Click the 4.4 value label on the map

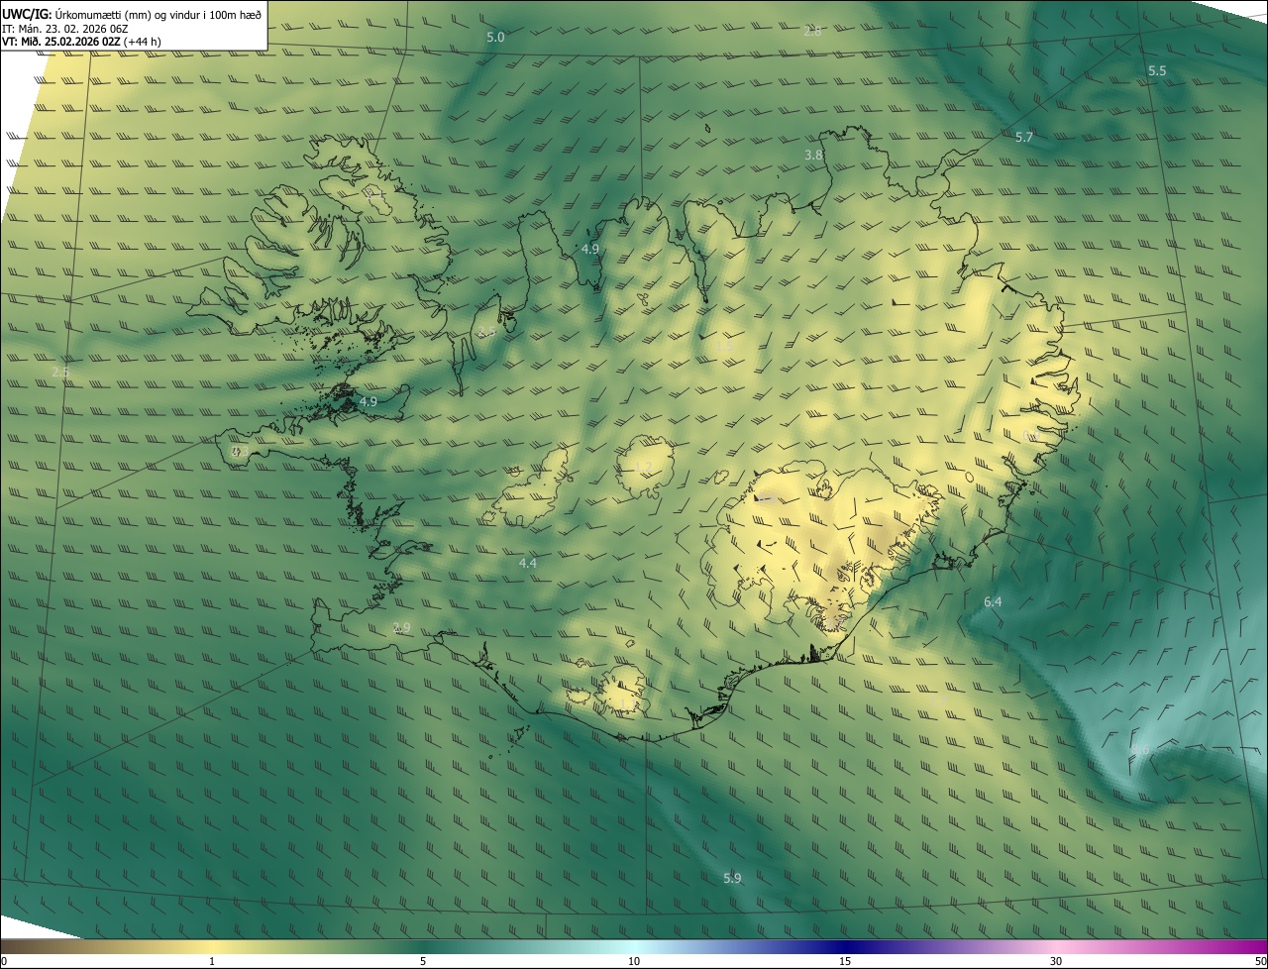pyautogui.click(x=528, y=563)
